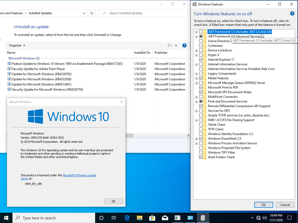
Task: Check the Telnet Client feature
Action: point(201,125)
